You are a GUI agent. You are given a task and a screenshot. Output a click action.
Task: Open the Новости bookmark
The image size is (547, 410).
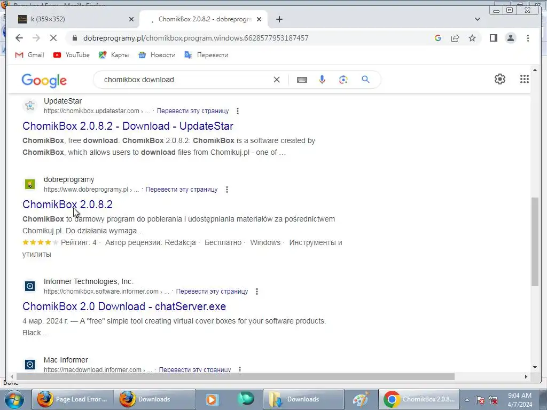tap(157, 55)
